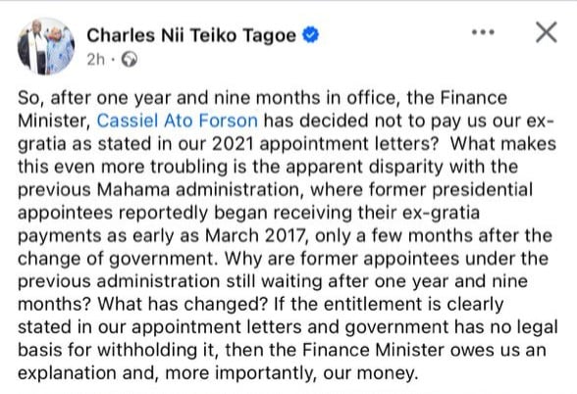Open the tagged Cassiel Ato Forson link
The height and width of the screenshot is (394, 577).
pyautogui.click(x=177, y=121)
